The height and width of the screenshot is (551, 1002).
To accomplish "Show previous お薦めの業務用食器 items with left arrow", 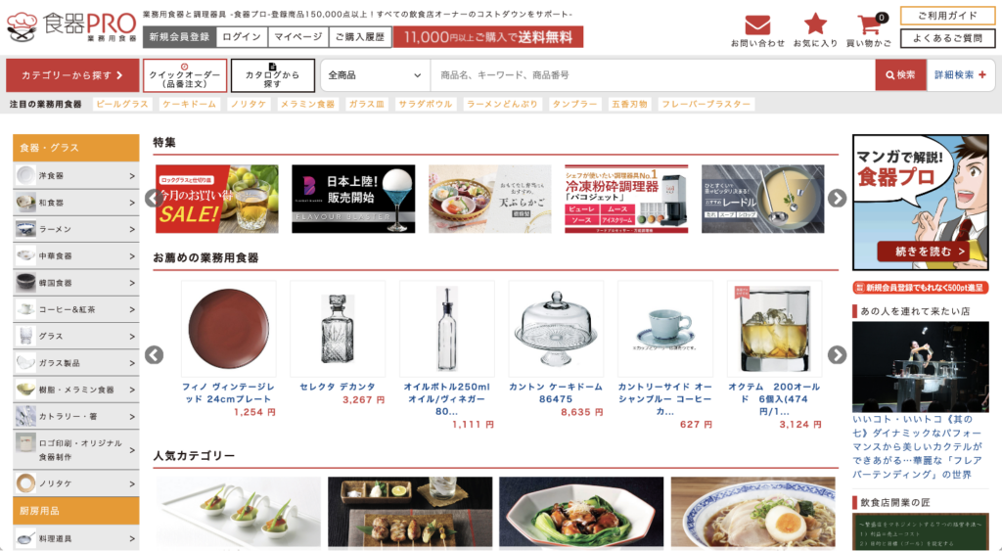I will (x=154, y=354).
